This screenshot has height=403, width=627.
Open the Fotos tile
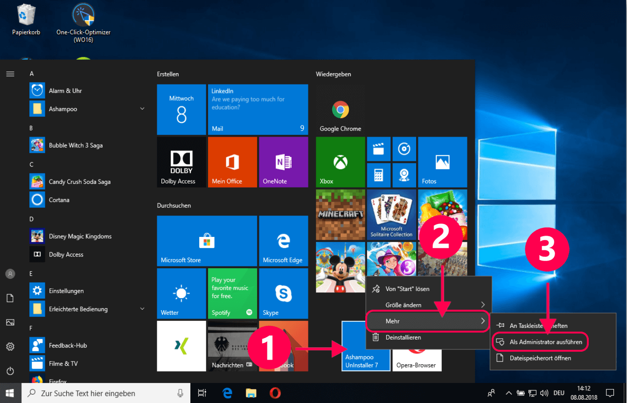(442, 161)
